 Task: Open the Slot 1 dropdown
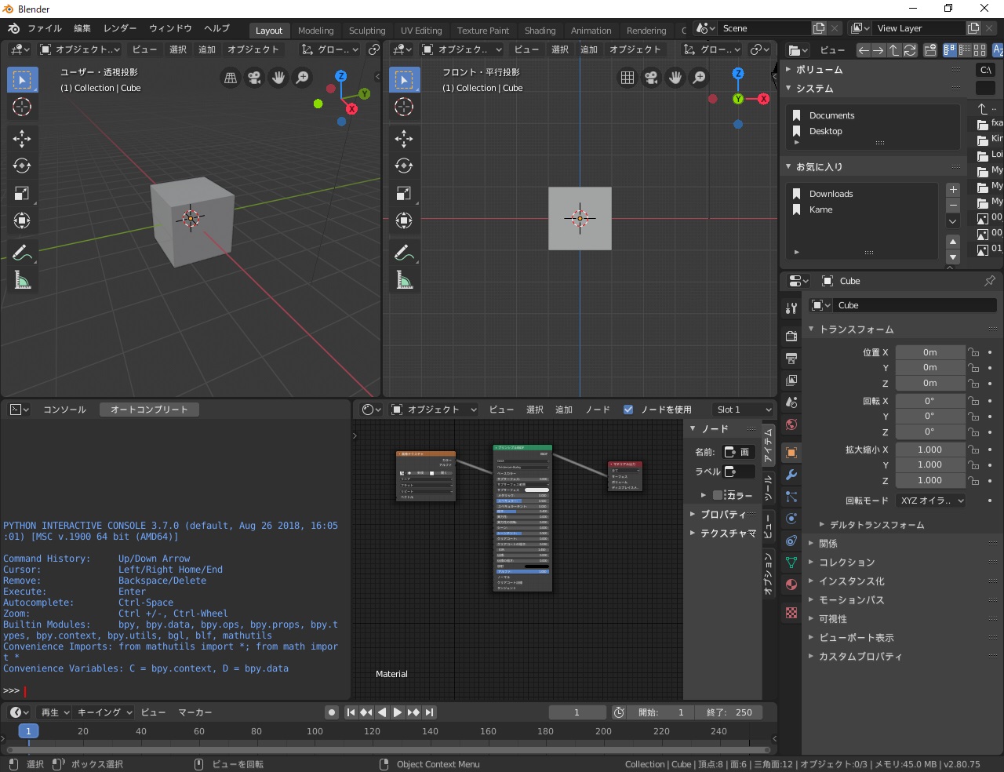(744, 410)
